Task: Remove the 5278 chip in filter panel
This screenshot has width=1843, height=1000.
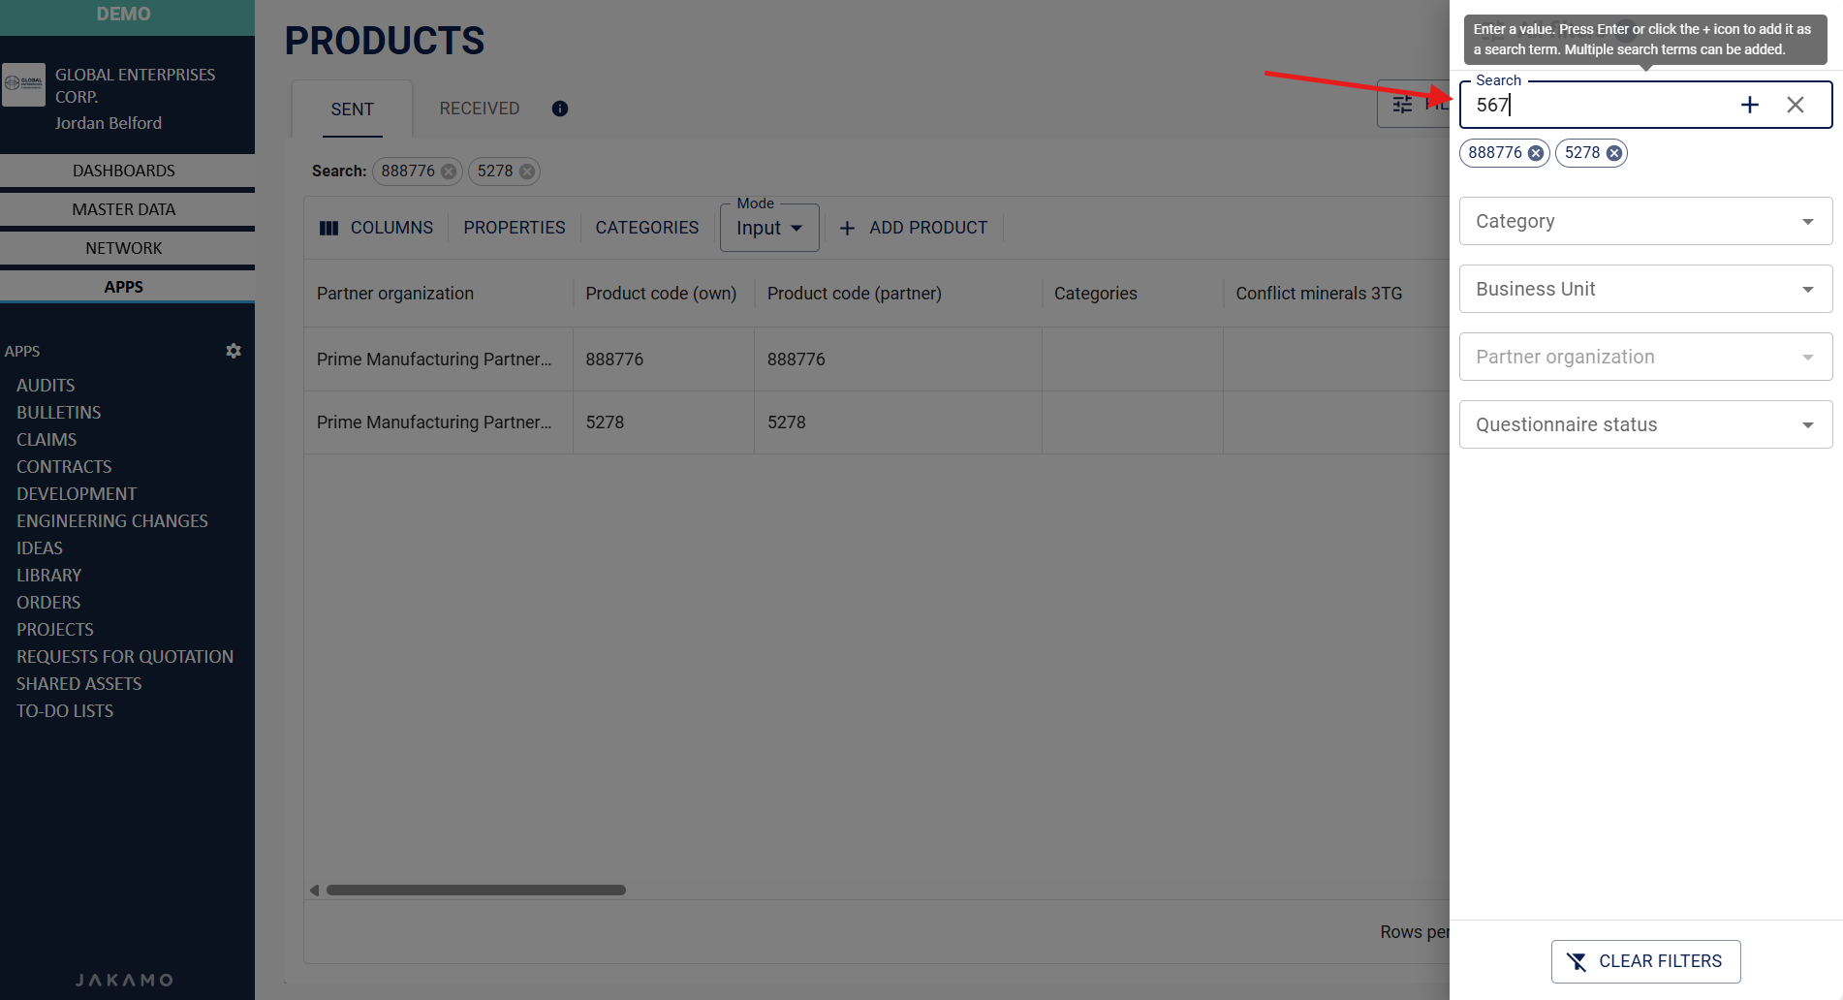Action: pos(1613,153)
